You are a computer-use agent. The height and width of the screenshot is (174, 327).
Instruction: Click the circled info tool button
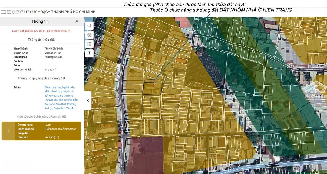pos(89,53)
